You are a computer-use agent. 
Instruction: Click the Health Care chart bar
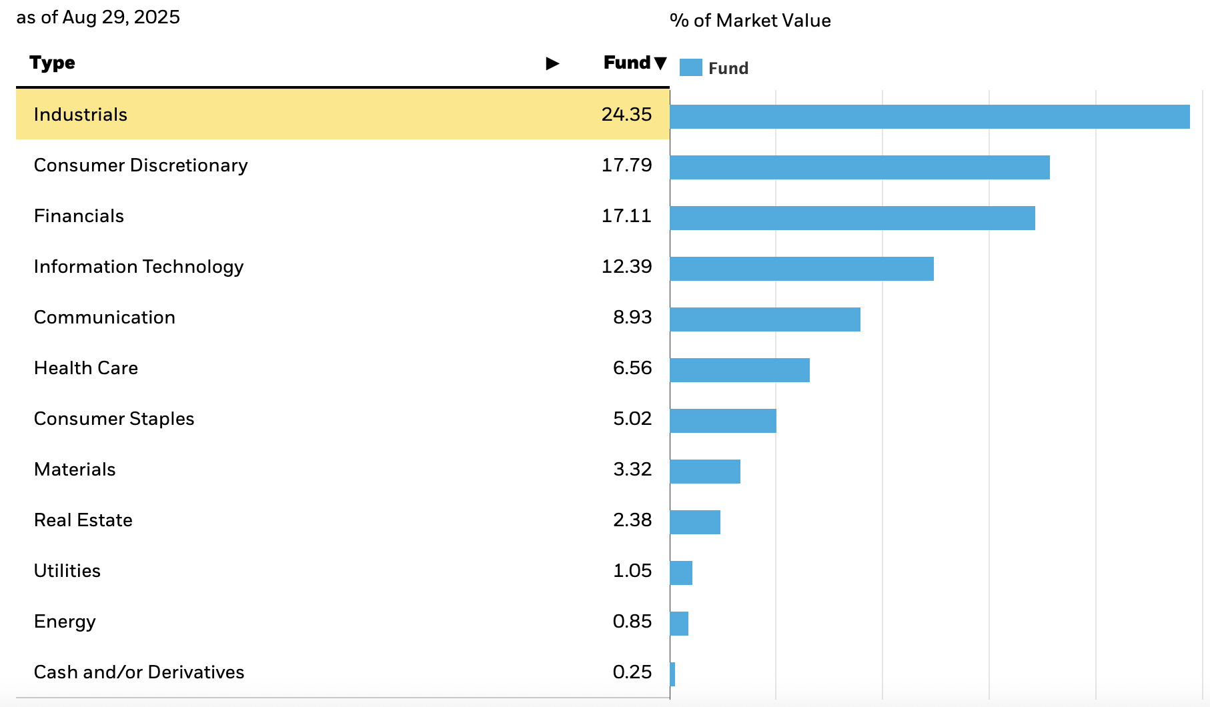739,370
